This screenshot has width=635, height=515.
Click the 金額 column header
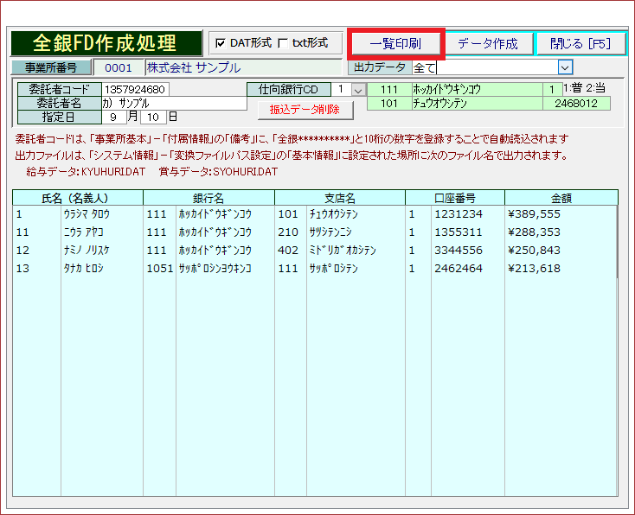tap(561, 198)
